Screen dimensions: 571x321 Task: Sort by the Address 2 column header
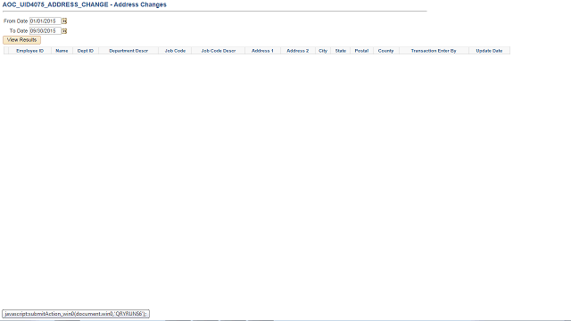pyautogui.click(x=297, y=51)
